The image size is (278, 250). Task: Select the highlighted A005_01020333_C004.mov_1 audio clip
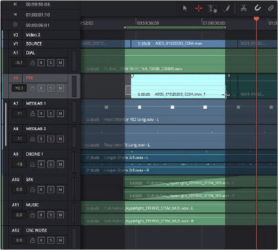pos(178,86)
